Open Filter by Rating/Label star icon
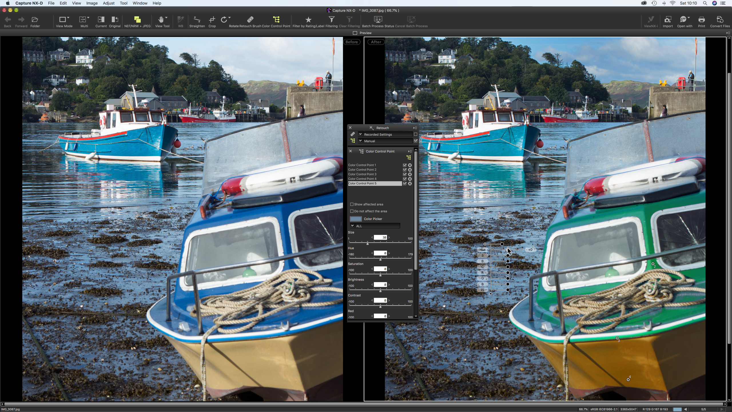 click(x=308, y=19)
